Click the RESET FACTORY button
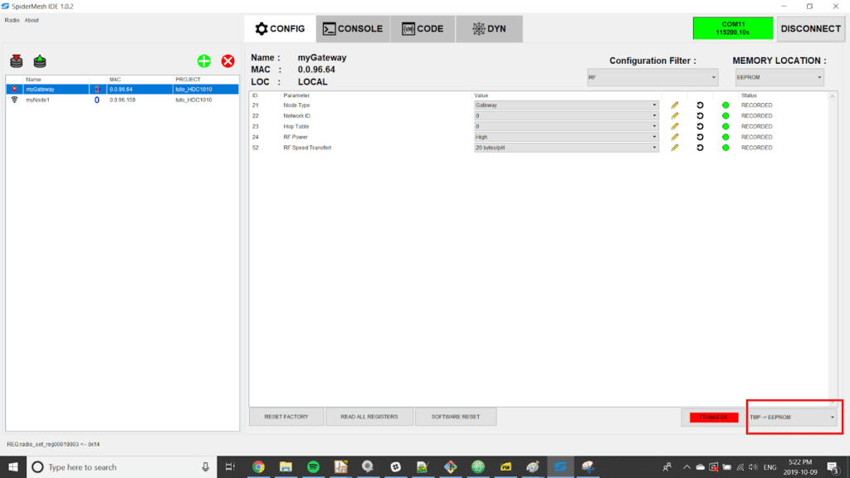This screenshot has height=478, width=850. [286, 417]
